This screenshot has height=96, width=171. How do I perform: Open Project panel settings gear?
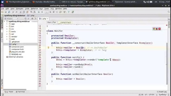(32, 19)
